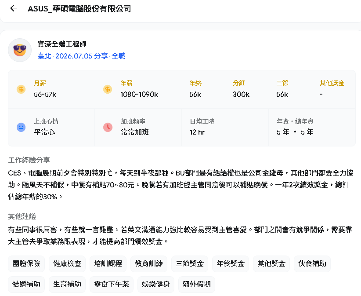Click the 三節獎金 tag
The image size is (361, 296).
click(x=190, y=264)
